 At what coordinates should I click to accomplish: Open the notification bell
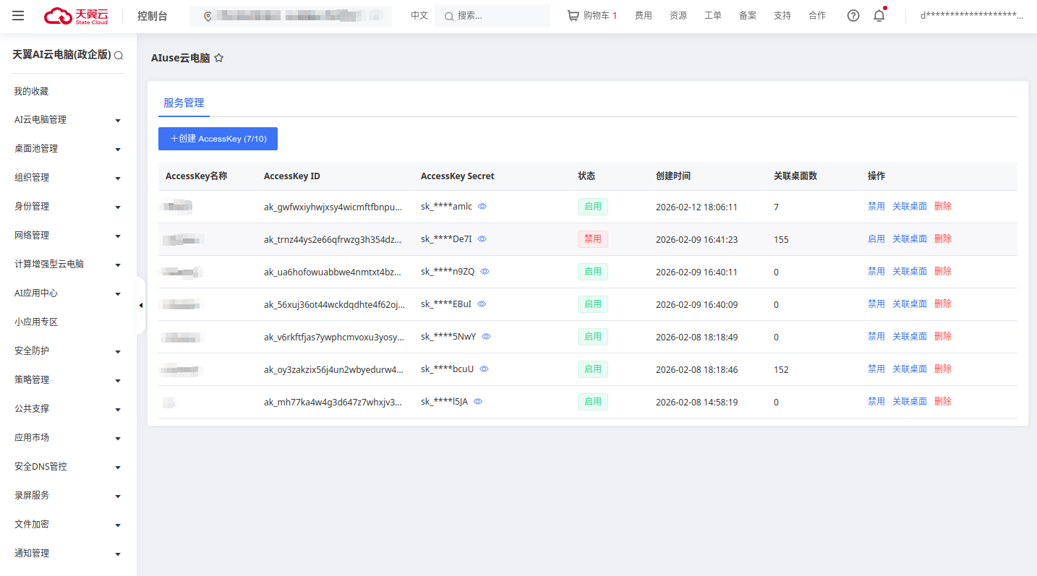(879, 16)
